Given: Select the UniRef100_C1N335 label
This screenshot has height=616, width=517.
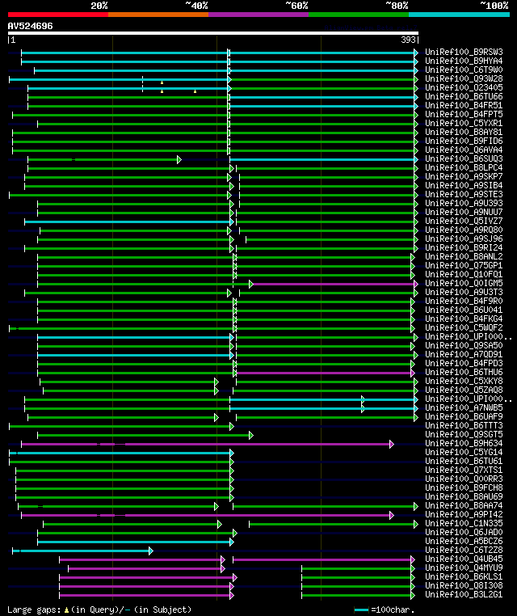Looking at the screenshot, I should pos(464,523).
